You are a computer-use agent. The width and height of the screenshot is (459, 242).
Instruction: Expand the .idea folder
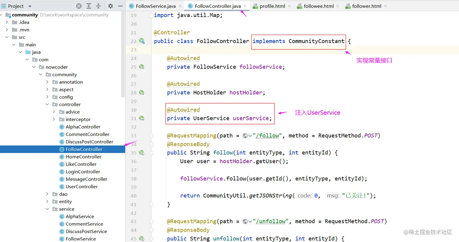click(7, 22)
